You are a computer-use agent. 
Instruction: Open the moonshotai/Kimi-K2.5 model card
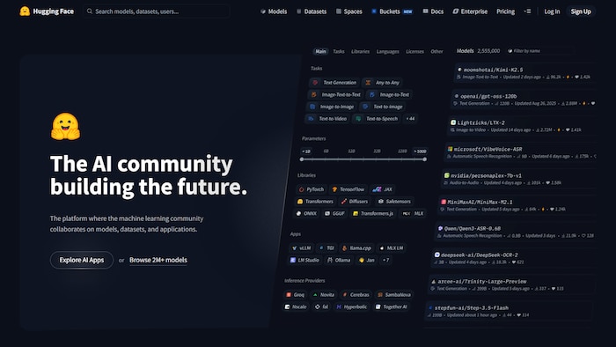click(x=524, y=73)
